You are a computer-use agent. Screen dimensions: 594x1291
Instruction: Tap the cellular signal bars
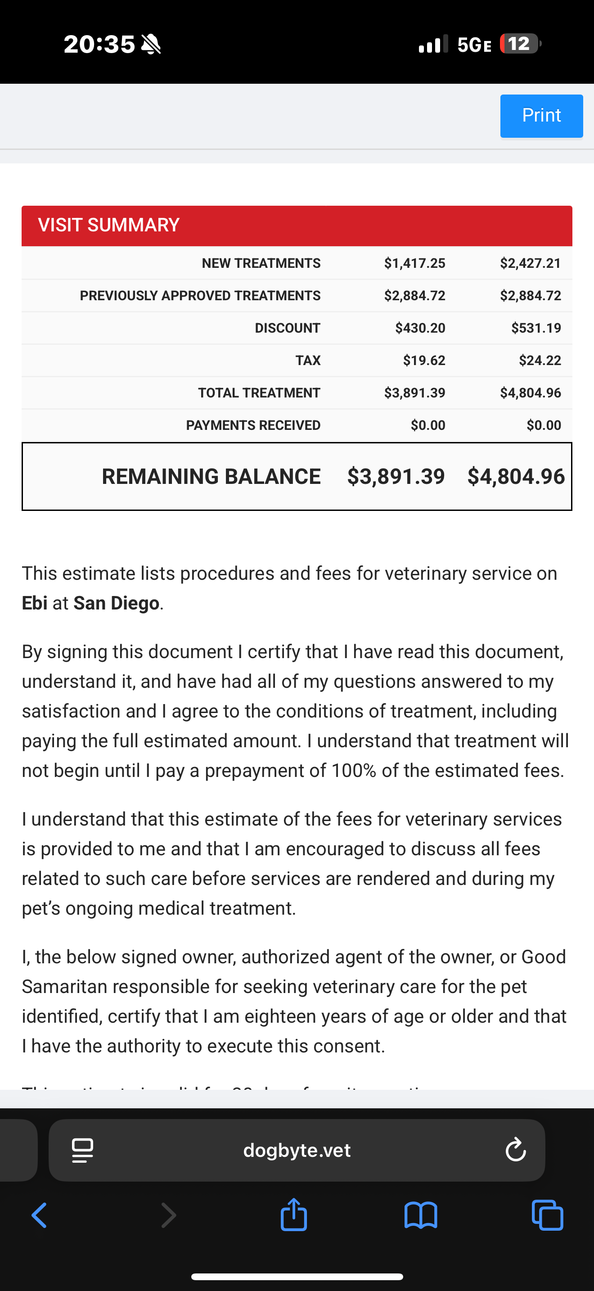point(433,44)
